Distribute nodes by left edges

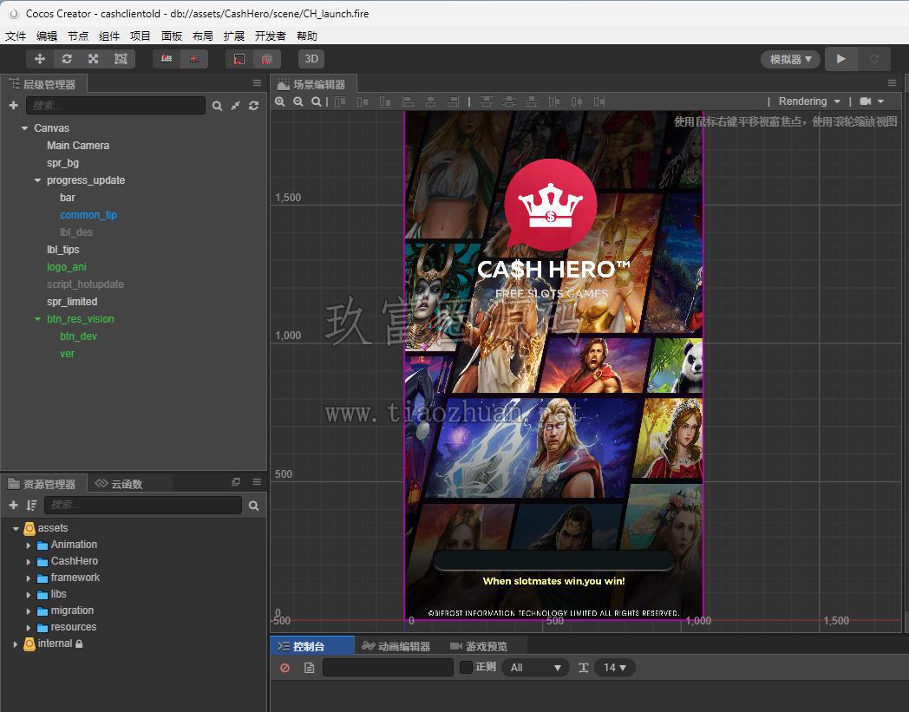point(554,102)
